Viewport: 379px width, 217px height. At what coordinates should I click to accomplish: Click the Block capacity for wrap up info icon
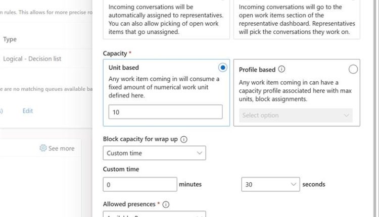184,139
